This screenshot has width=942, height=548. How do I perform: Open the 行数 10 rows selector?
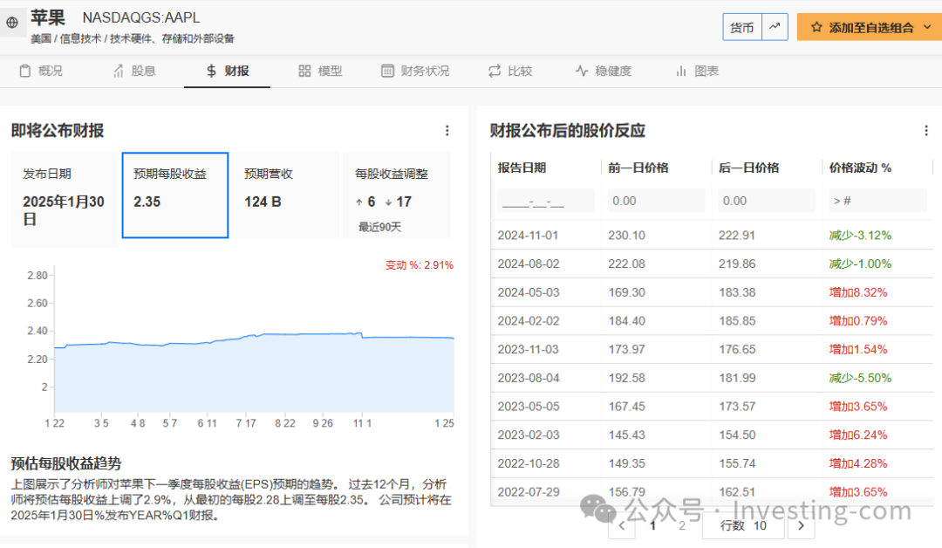point(743,526)
